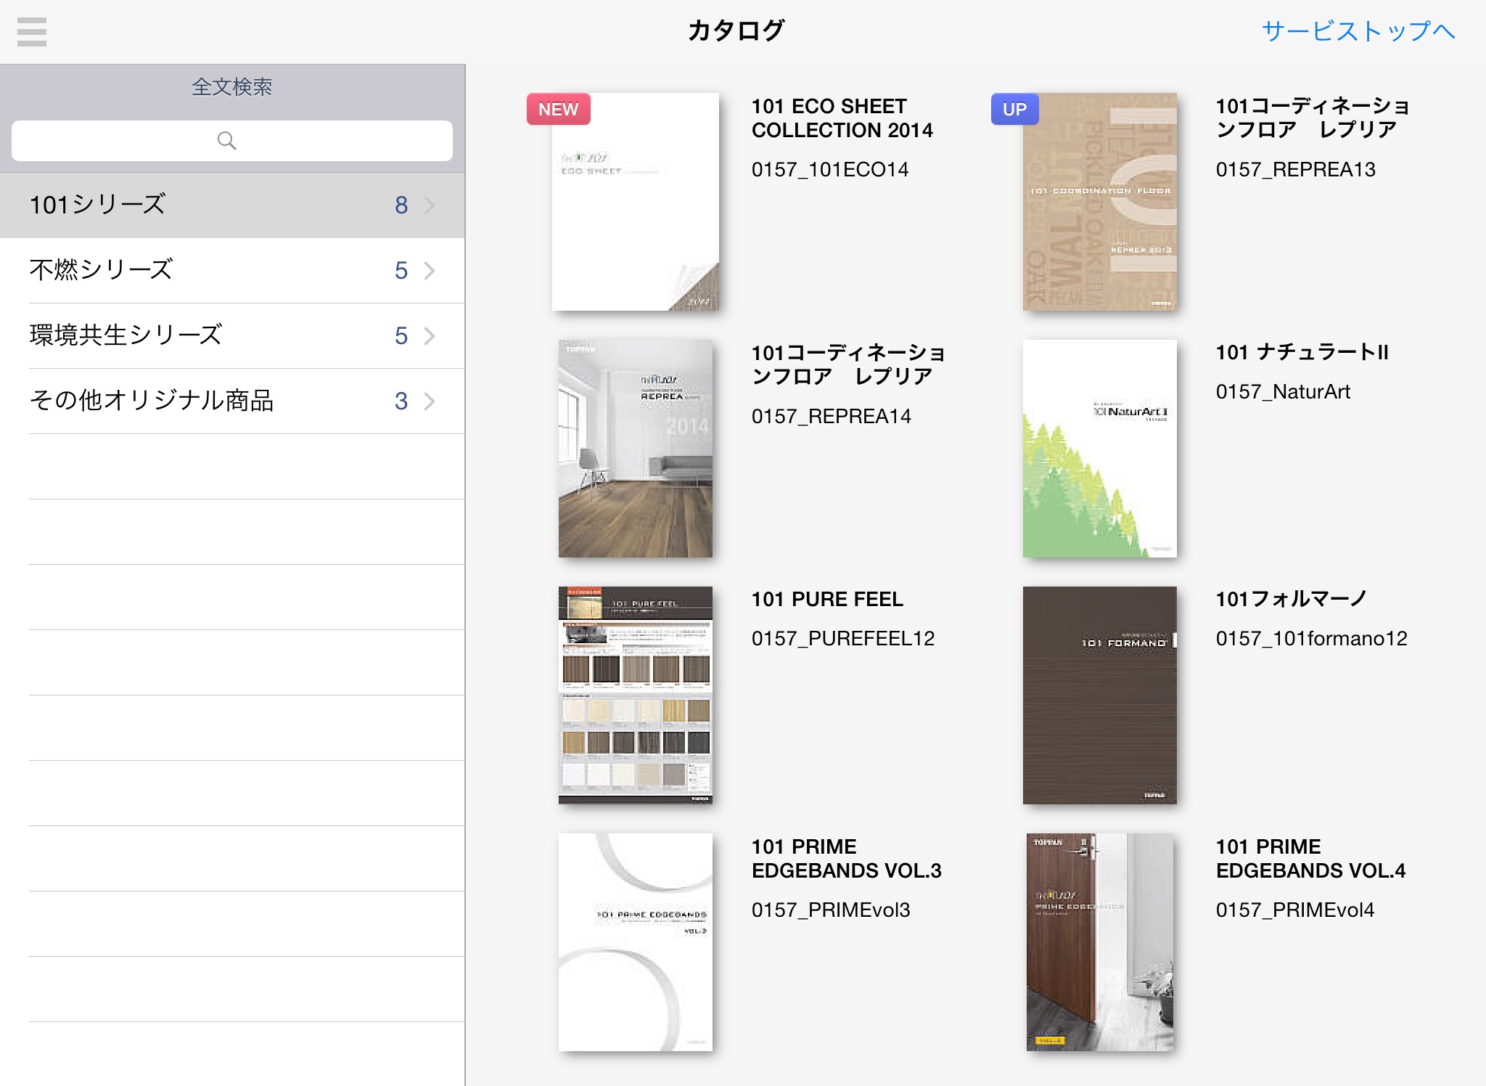Select the 不燃シリーズ category
The image size is (1486, 1086).
[232, 270]
